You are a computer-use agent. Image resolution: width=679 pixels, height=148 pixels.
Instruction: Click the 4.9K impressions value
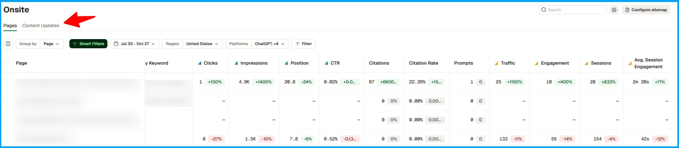[244, 82]
